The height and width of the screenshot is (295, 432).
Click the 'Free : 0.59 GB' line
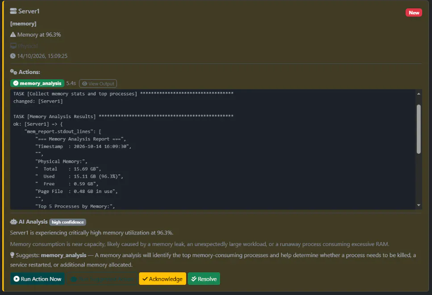pyautogui.click(x=66, y=184)
